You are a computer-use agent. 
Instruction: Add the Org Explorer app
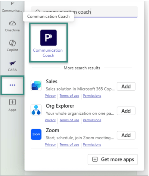pos(126,111)
